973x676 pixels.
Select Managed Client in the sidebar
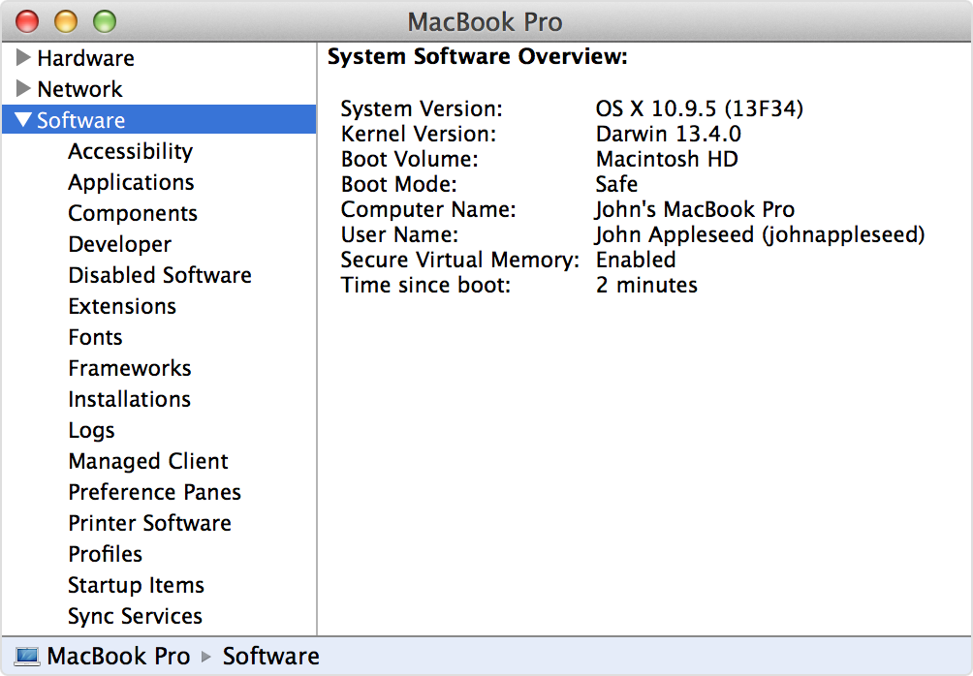coord(148,461)
